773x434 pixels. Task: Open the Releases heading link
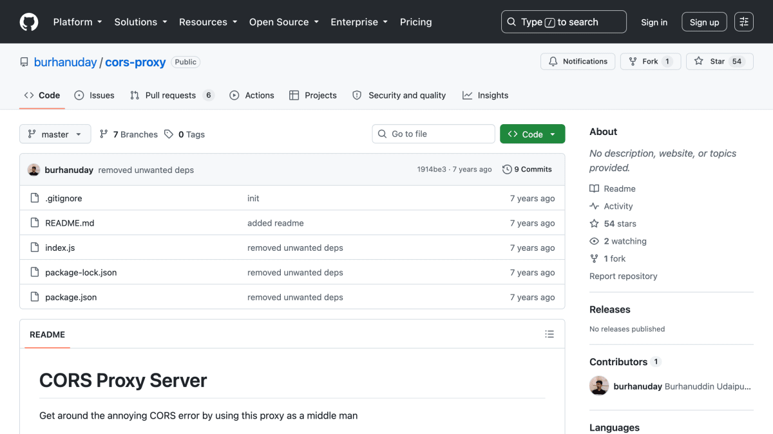609,309
